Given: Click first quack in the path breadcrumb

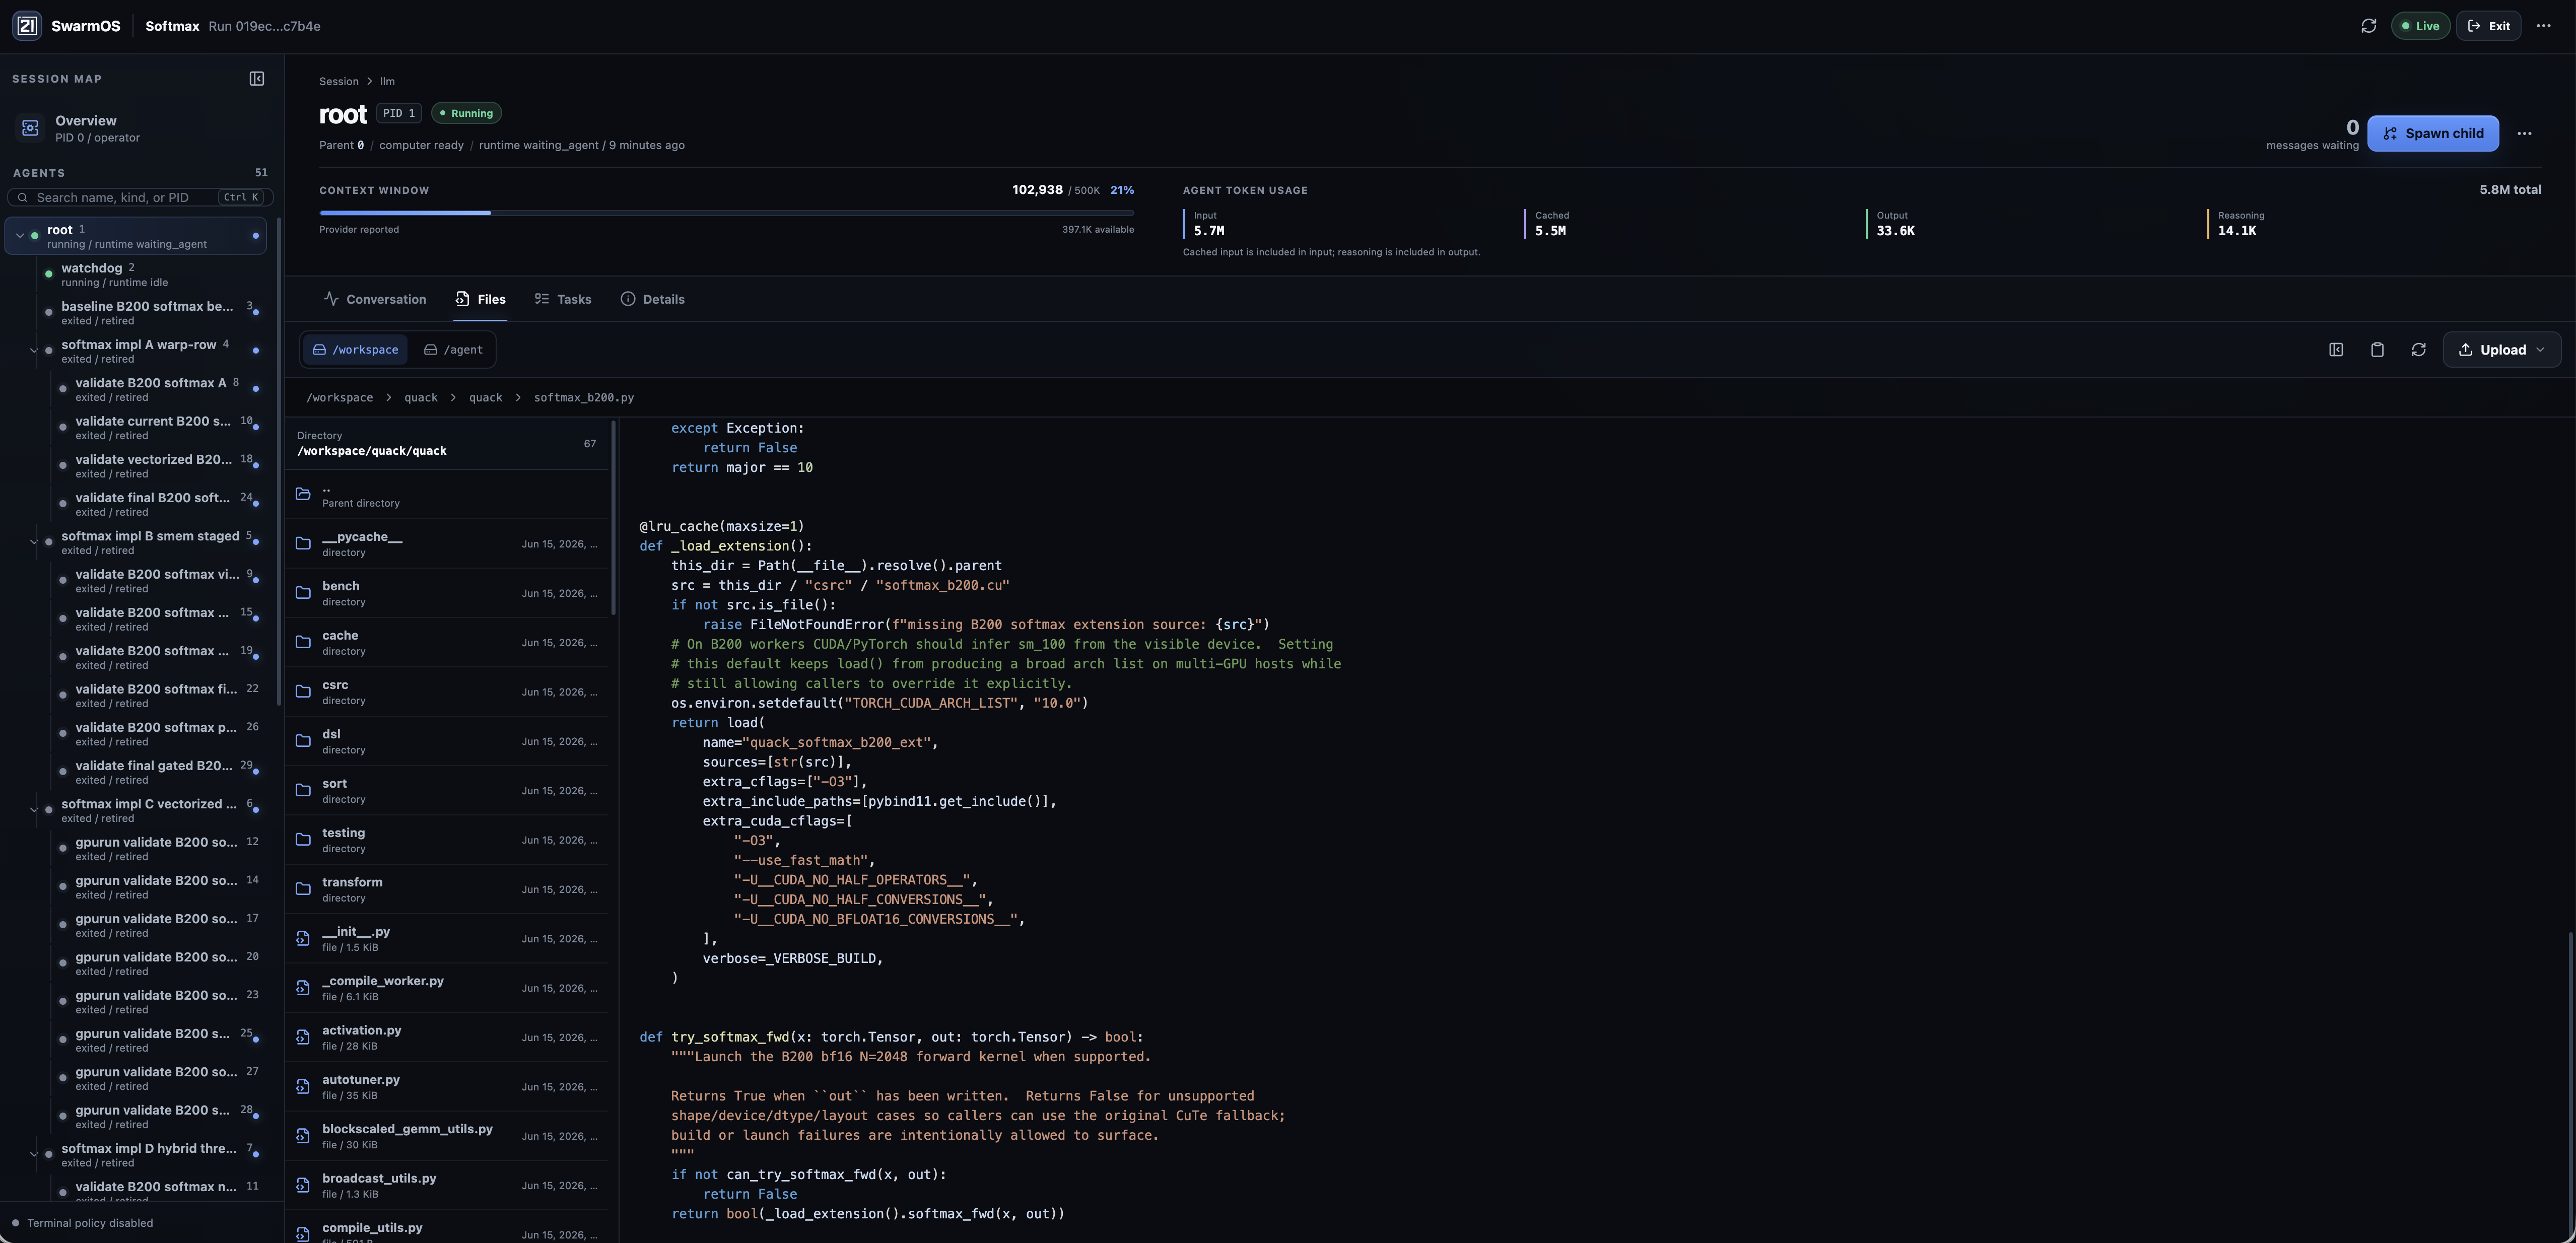Looking at the screenshot, I should [421, 398].
